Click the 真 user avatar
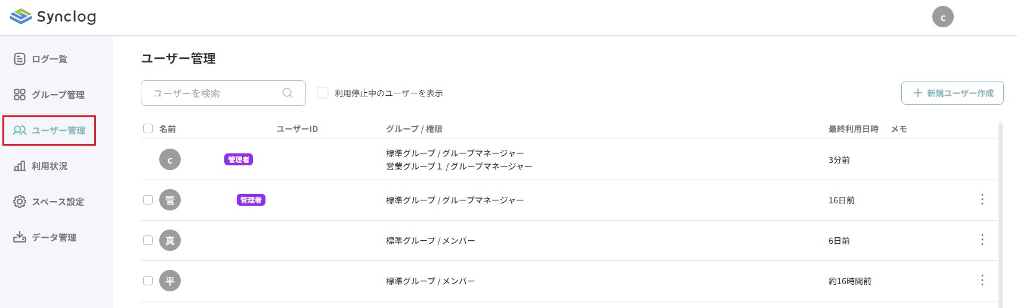Screen dimensions: 1017x308 click(170, 240)
